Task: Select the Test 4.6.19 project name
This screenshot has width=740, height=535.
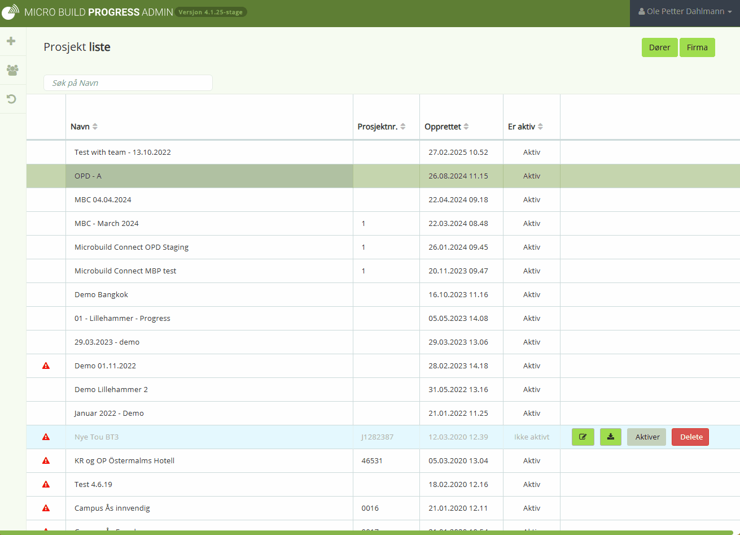Action: pos(93,484)
